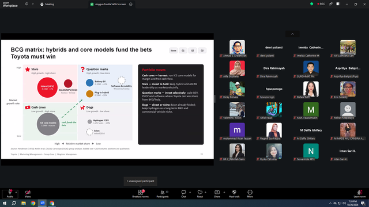Click the Cash cows icon
The height and width of the screenshot is (207, 369).
coord(28,108)
